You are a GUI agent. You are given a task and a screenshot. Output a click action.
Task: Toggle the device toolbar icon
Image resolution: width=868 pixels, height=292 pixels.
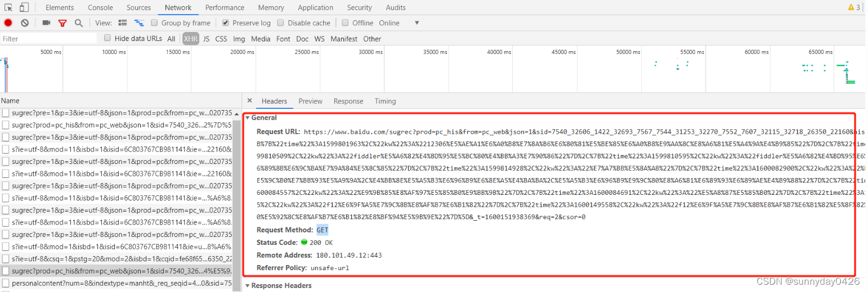pos(24,7)
